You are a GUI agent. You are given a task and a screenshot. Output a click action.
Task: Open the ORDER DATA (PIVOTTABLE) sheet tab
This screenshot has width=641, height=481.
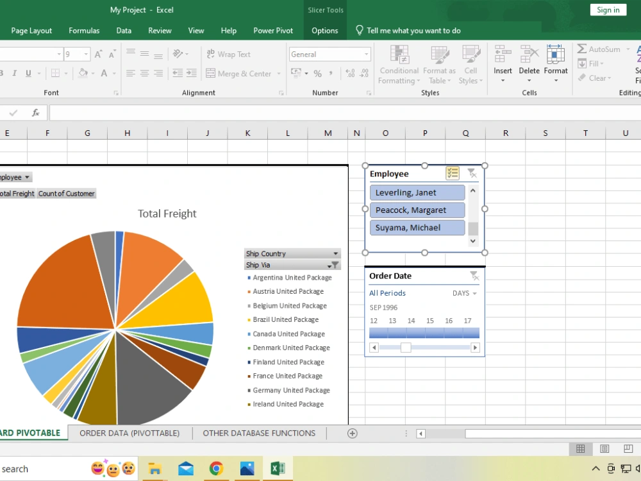[x=130, y=433]
